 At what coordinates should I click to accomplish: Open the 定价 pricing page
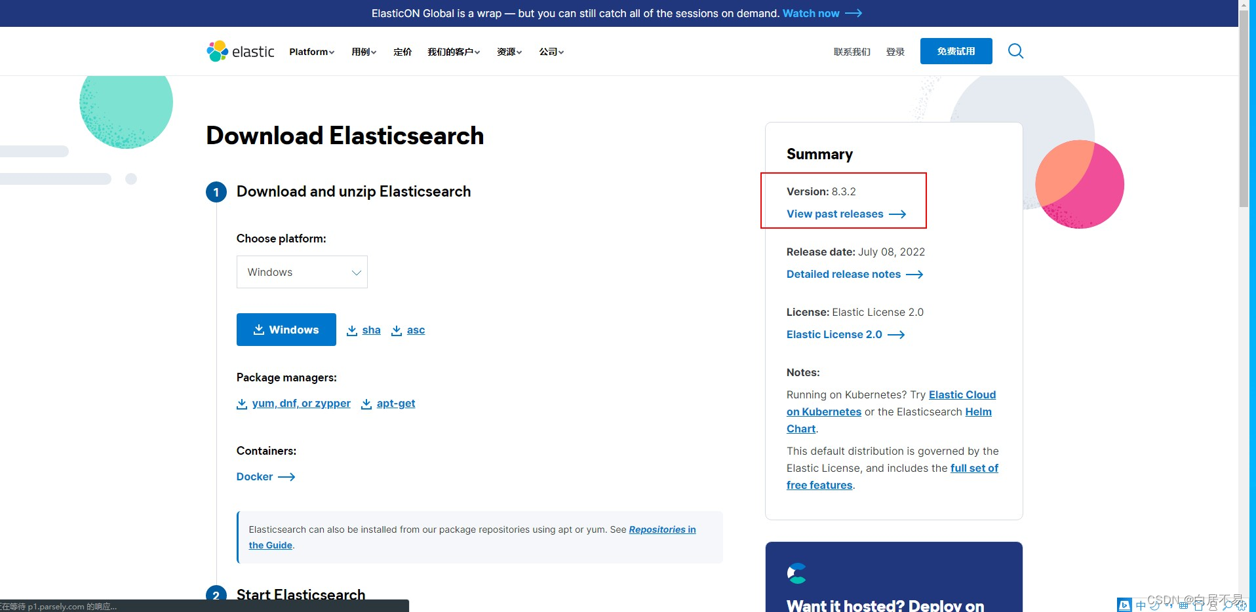[x=402, y=52]
